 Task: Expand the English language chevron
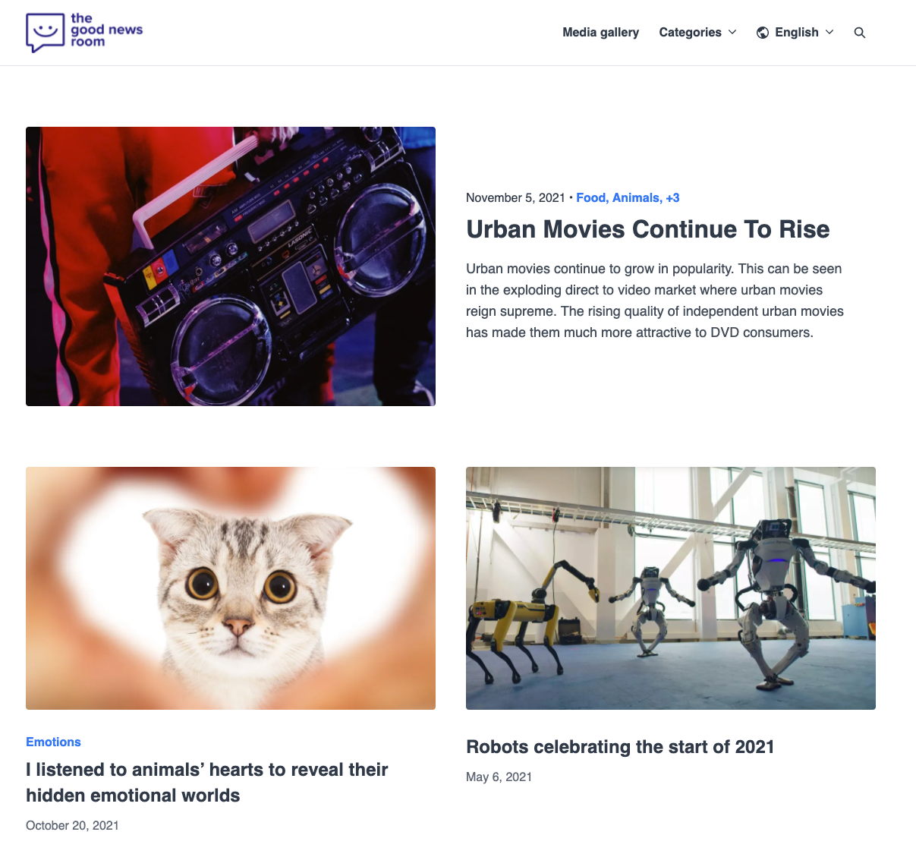tap(829, 32)
